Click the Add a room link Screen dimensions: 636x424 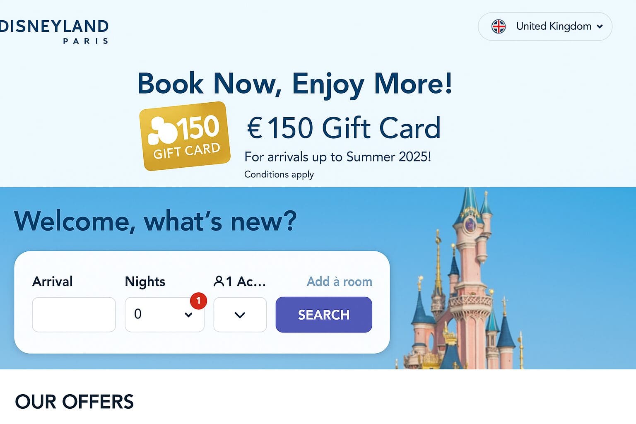click(x=340, y=282)
